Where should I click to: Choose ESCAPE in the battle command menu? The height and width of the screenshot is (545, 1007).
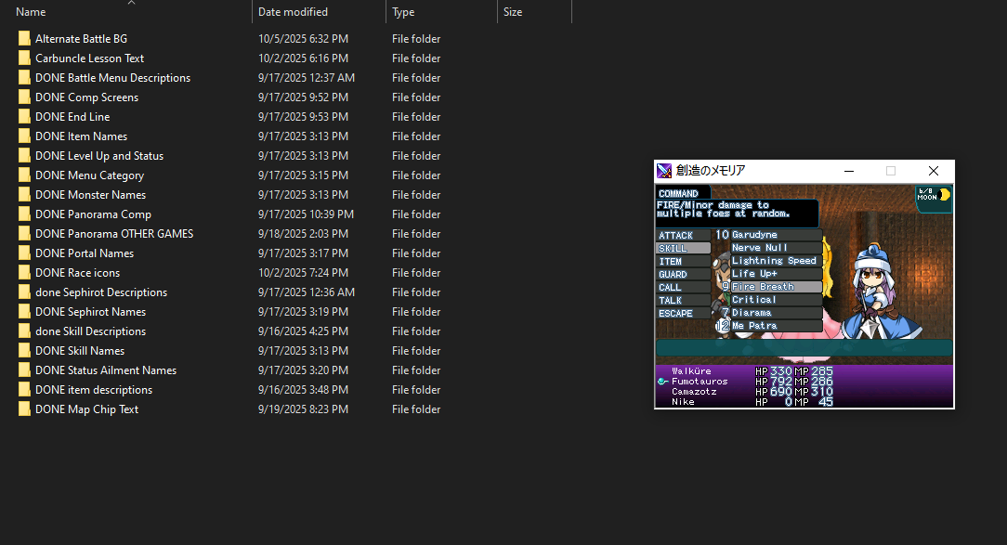[x=684, y=313]
